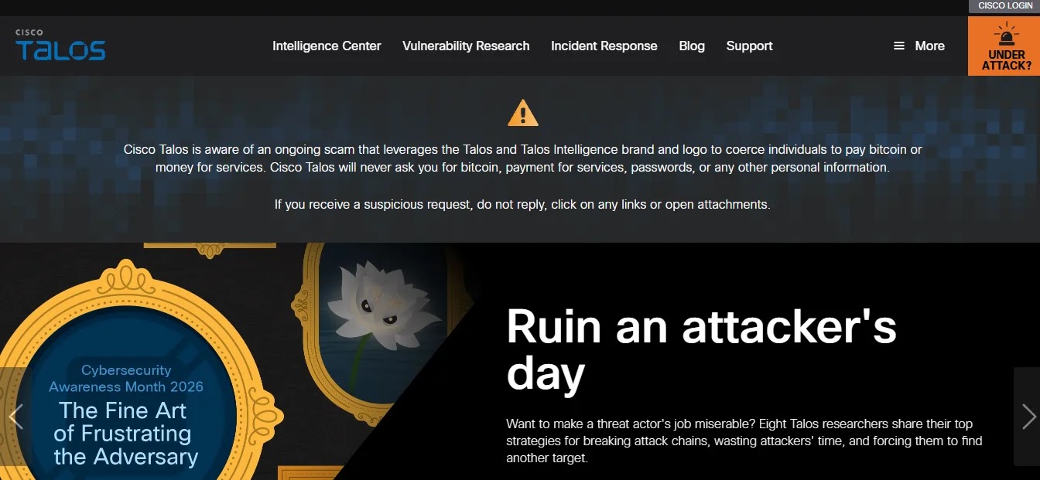Open Vulnerability Research menu item
This screenshot has height=480, width=1040.
(x=466, y=46)
